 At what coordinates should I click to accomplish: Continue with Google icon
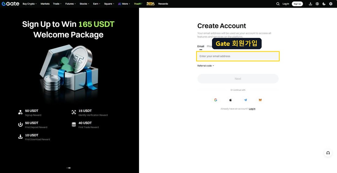coord(216,100)
